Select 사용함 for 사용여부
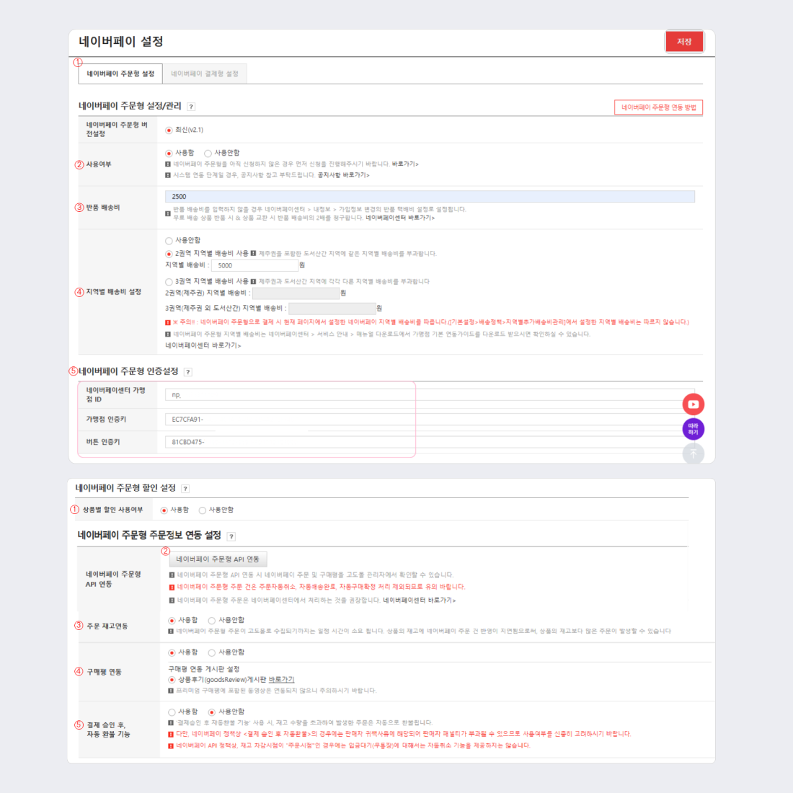Screen dimensions: 793x793 click(169, 154)
